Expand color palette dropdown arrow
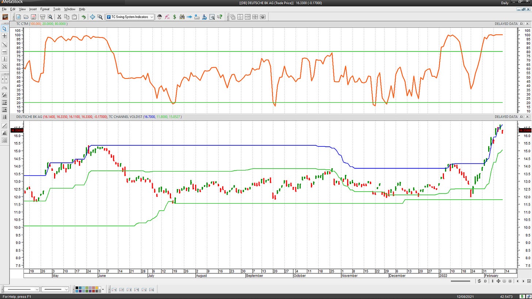532x299 pixels. 103,290
